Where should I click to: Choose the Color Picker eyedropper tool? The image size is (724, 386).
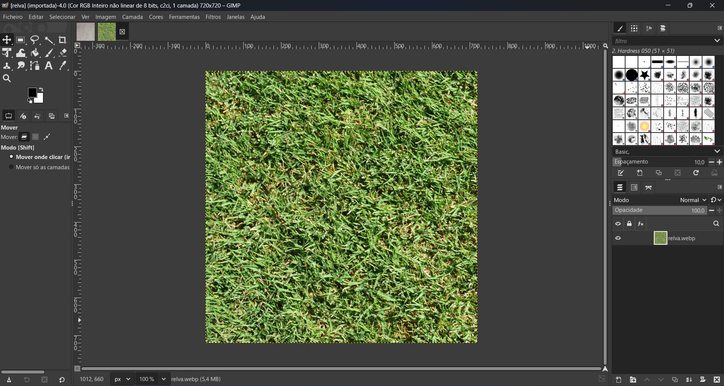[x=63, y=66]
